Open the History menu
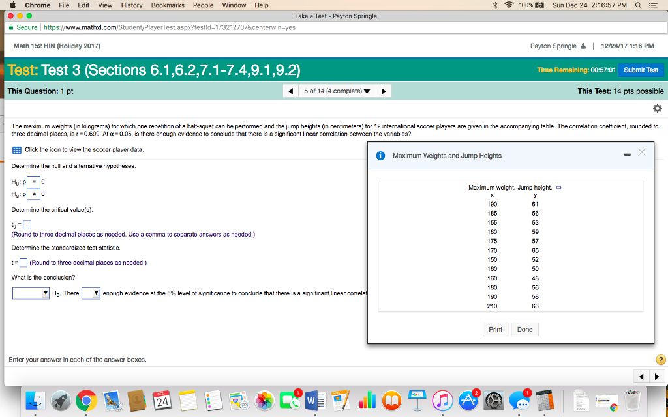The height and width of the screenshot is (417, 668). (132, 5)
